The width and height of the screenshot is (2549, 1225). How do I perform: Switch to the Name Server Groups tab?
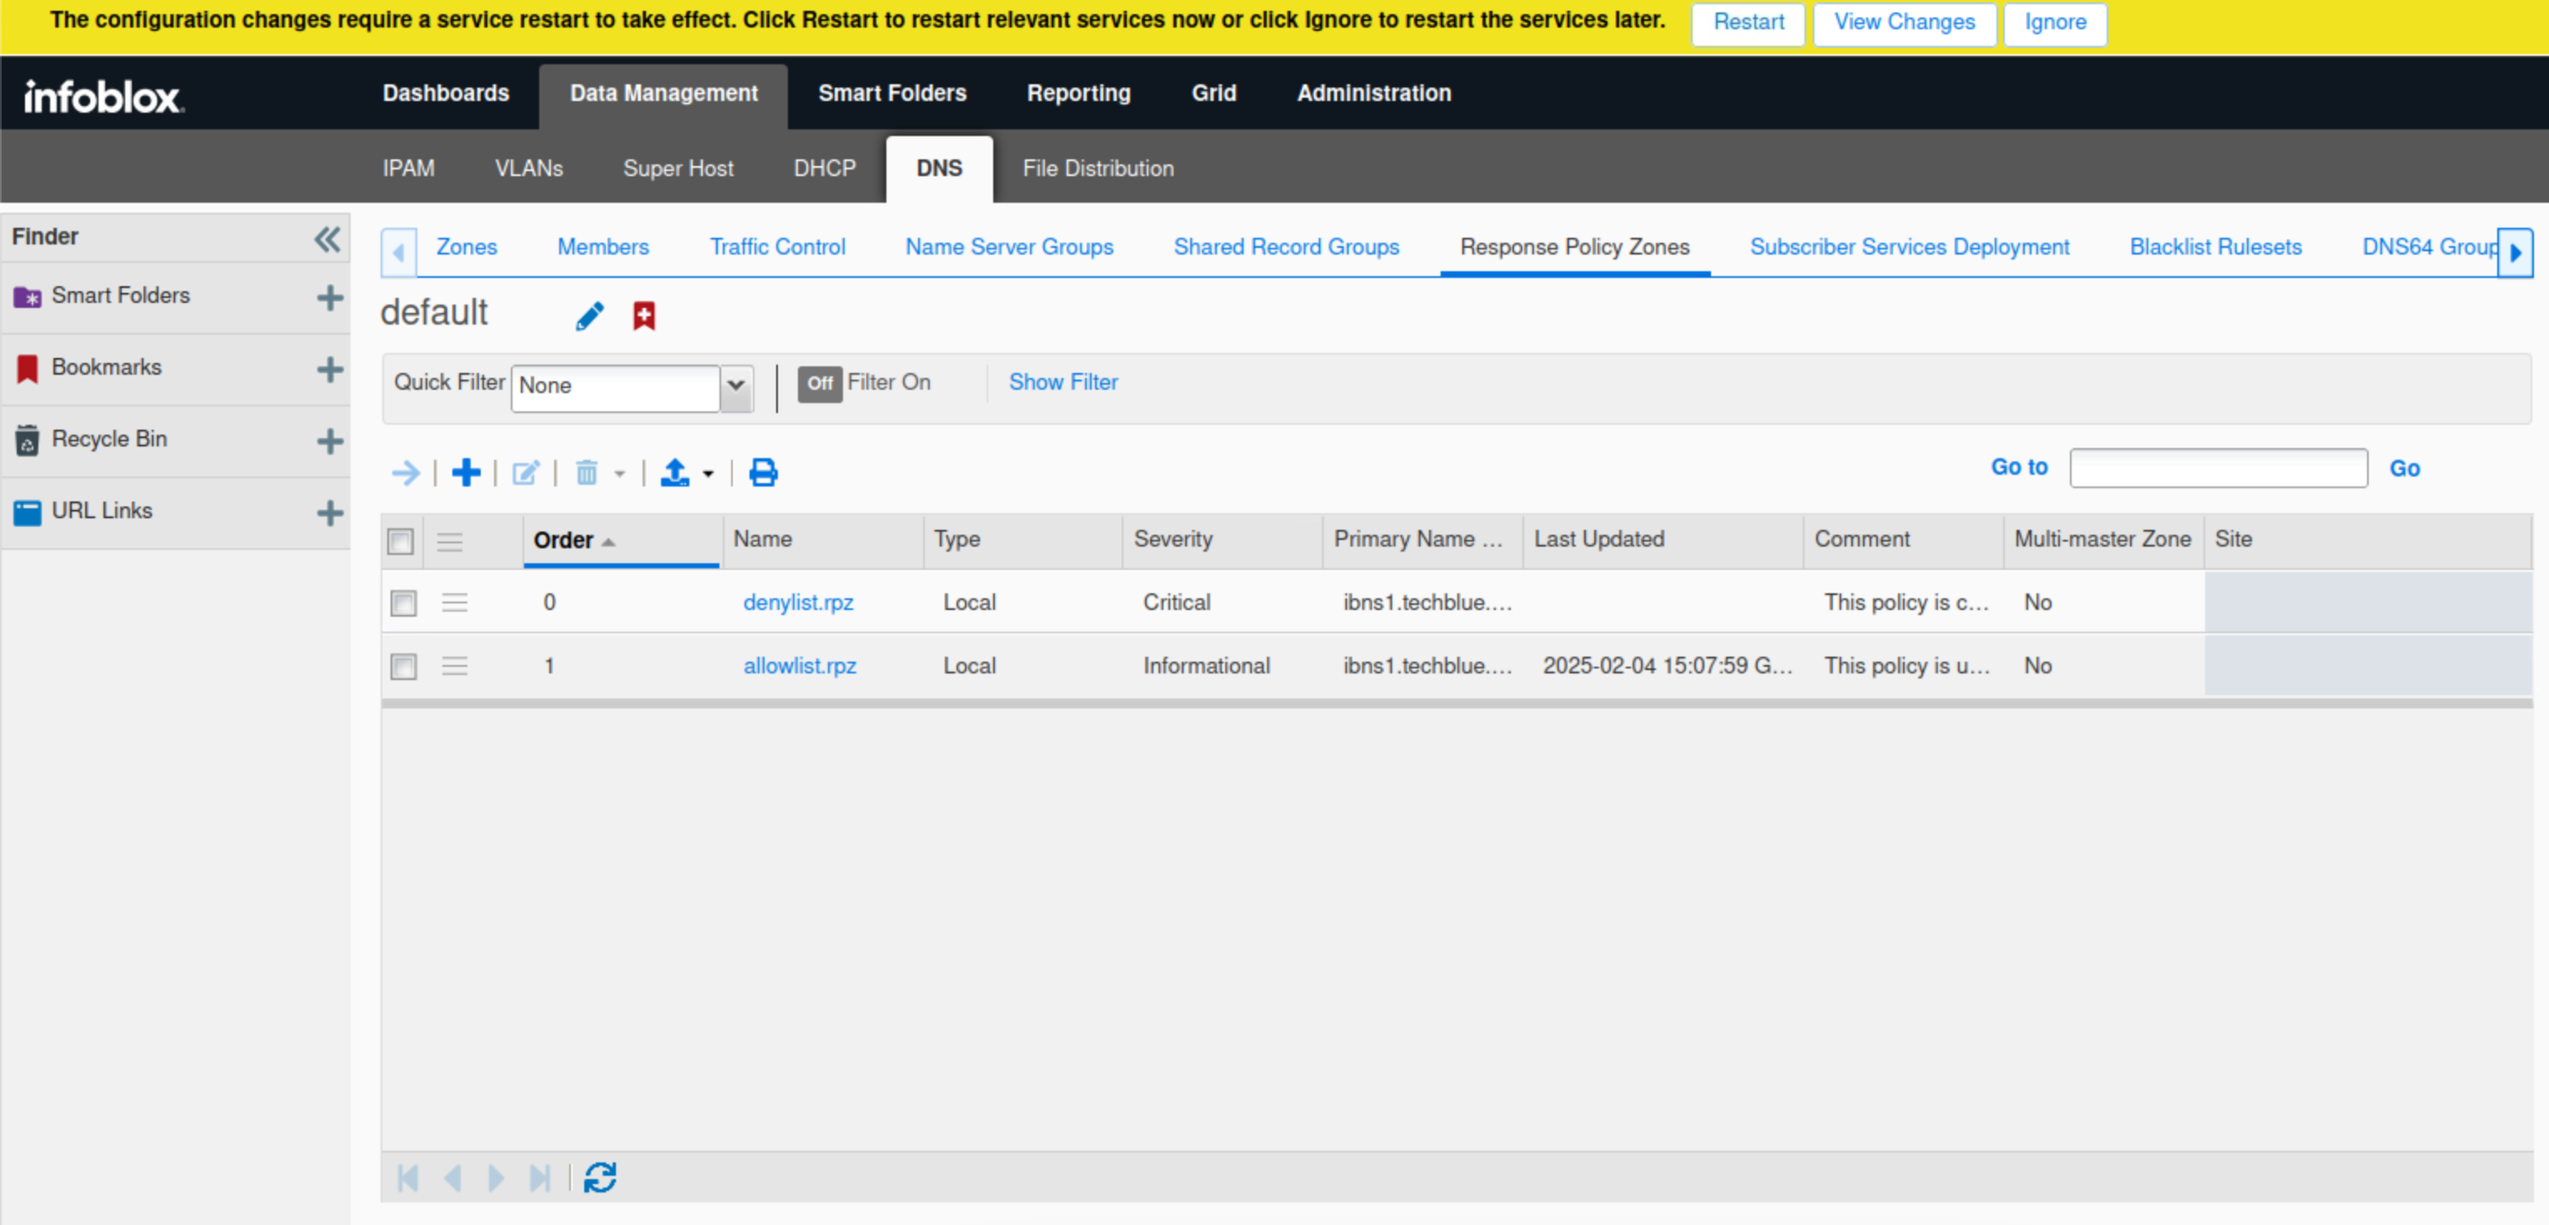(1009, 247)
